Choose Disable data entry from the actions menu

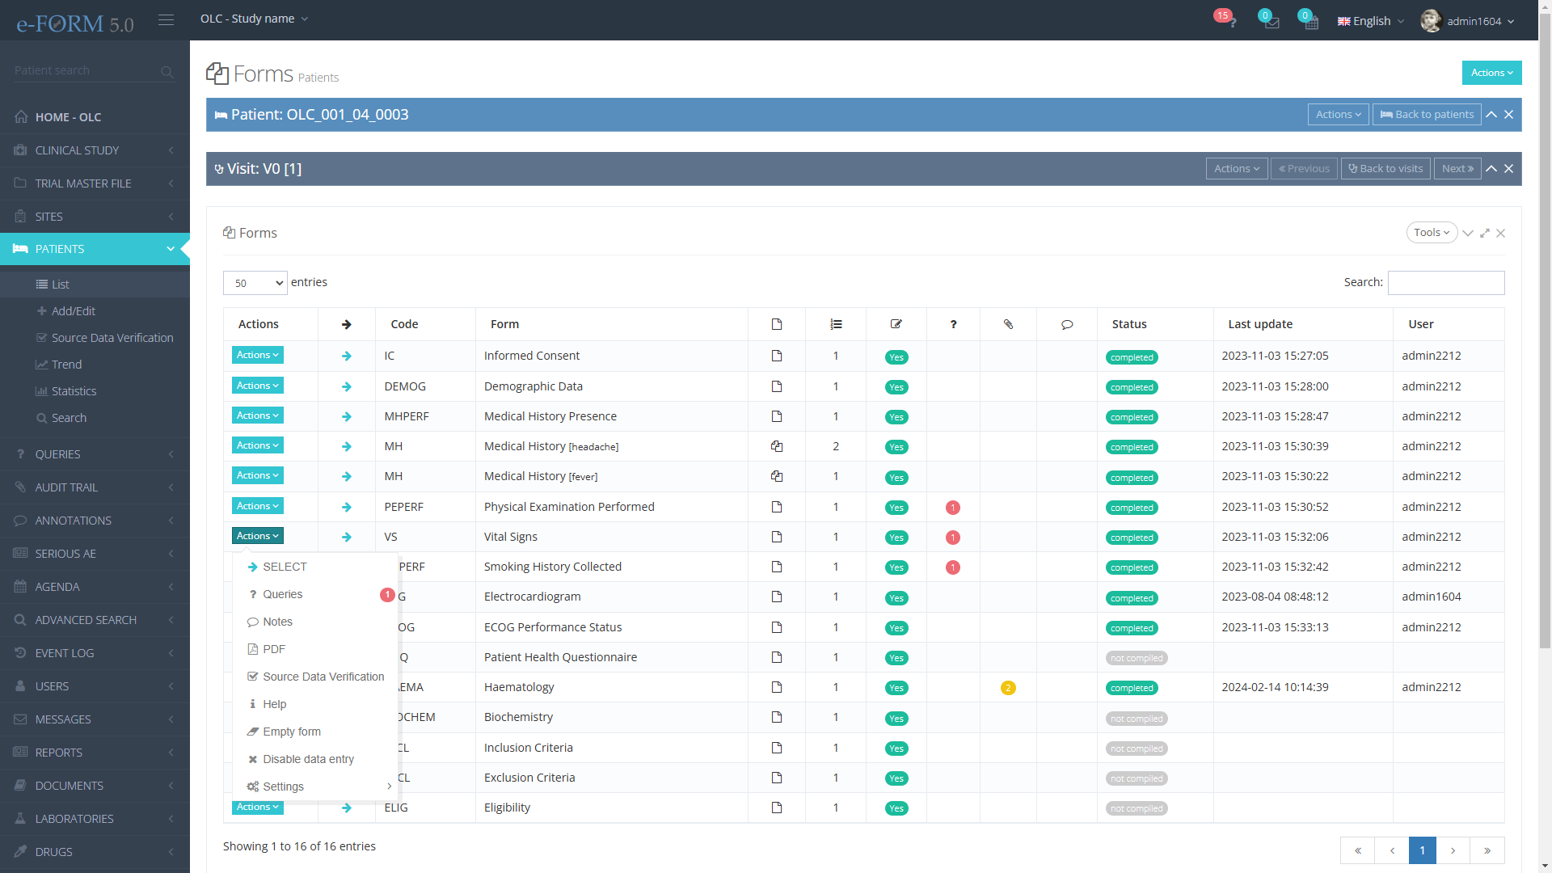pos(308,759)
